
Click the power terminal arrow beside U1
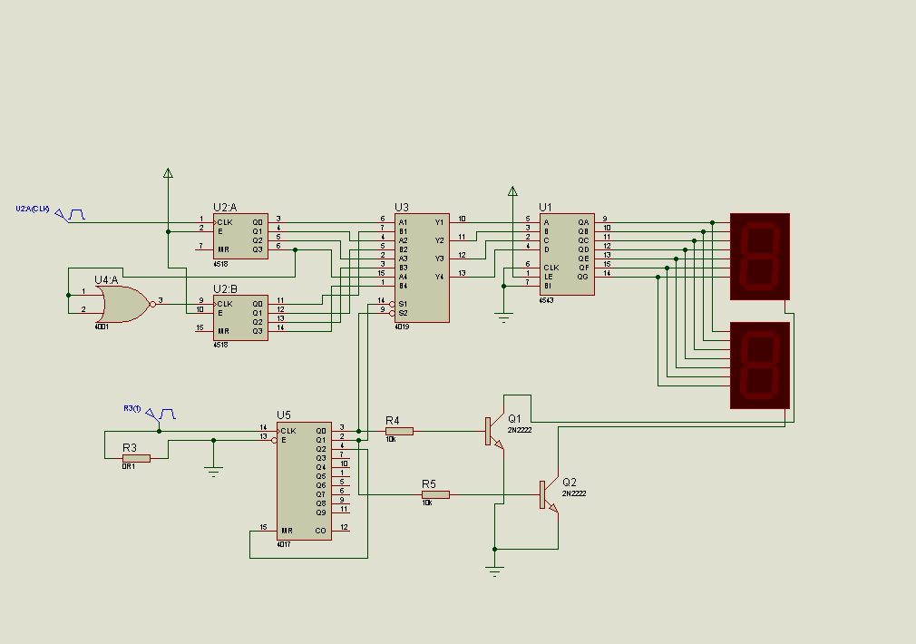[512, 191]
